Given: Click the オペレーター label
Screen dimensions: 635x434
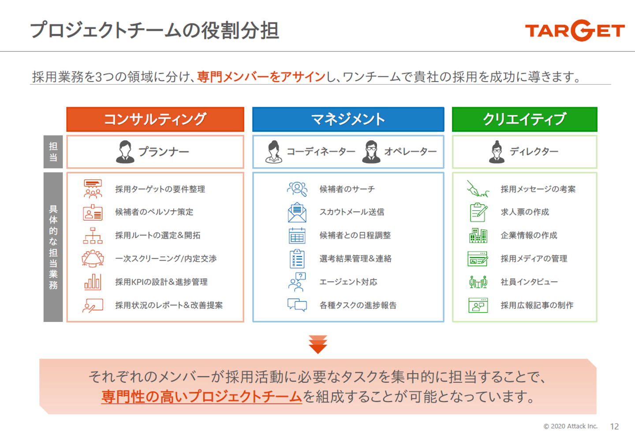Looking at the screenshot, I should coord(411,152).
